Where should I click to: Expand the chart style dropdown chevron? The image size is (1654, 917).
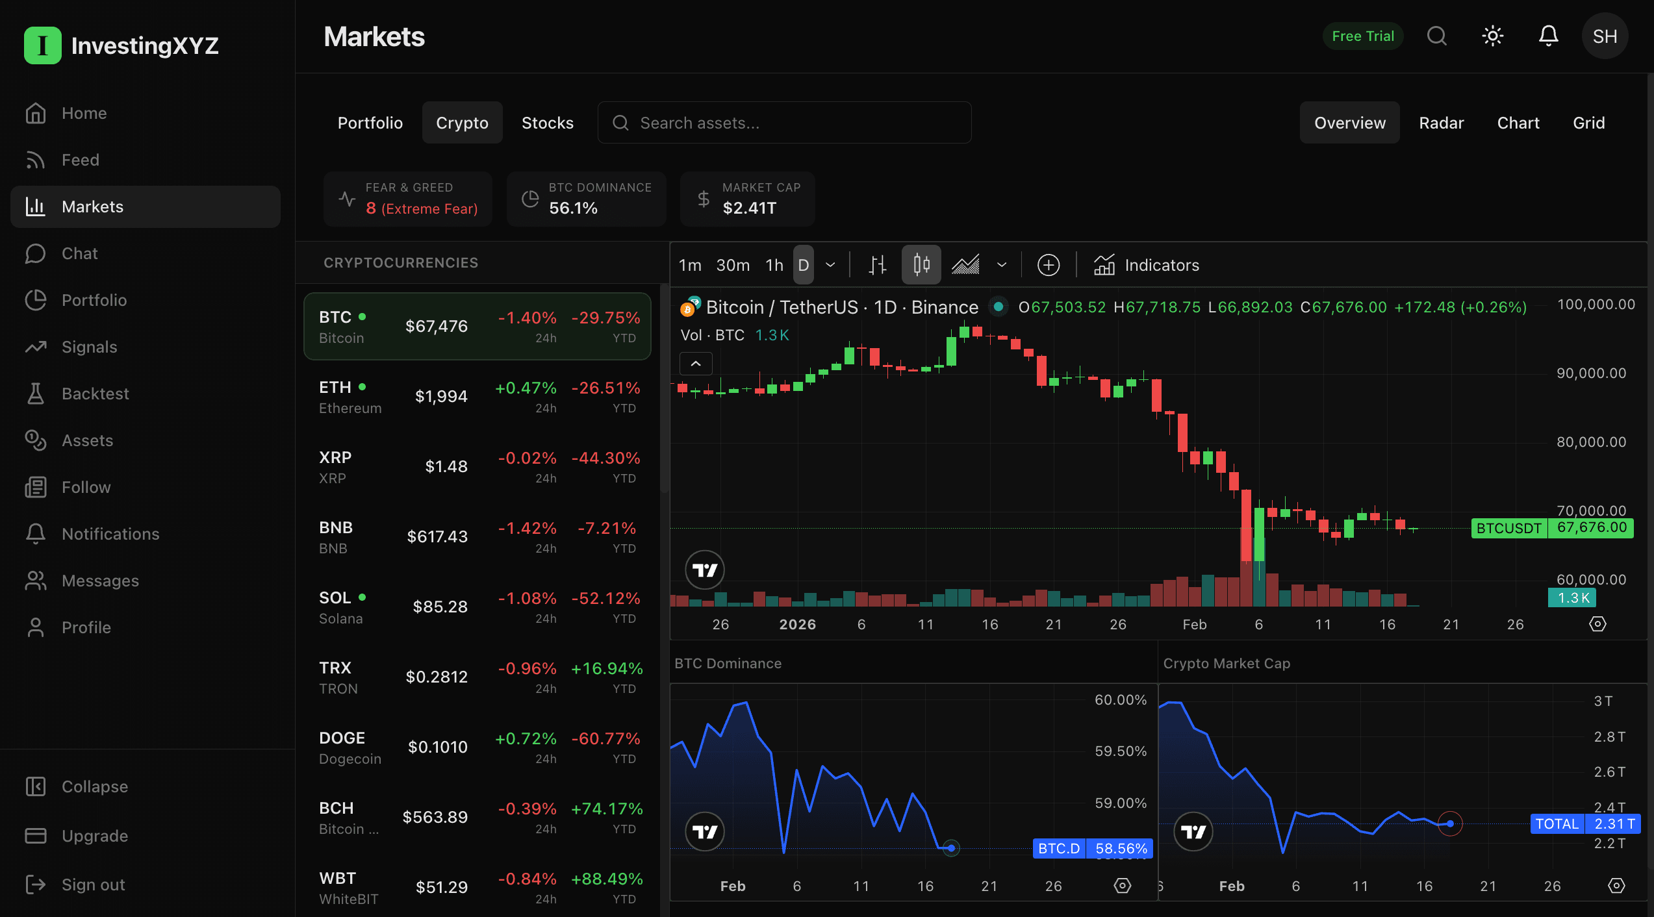click(x=1001, y=265)
